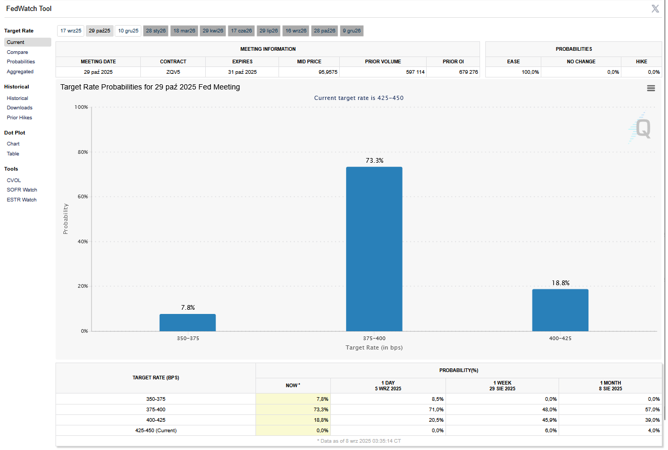668x450 pixels.
Task: Open the chart hamburger menu icon
Action: (651, 88)
